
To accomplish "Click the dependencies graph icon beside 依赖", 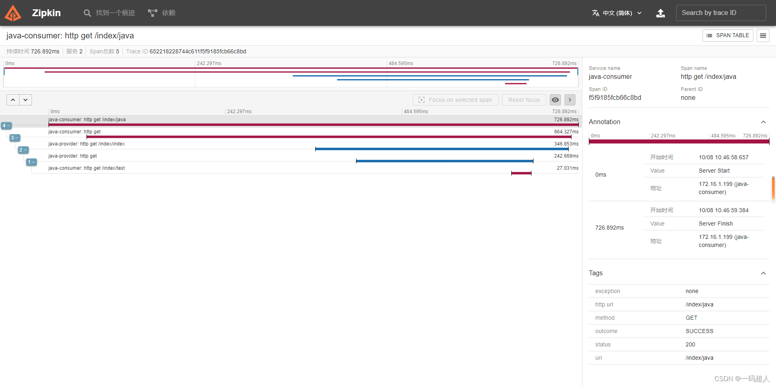I will (152, 13).
